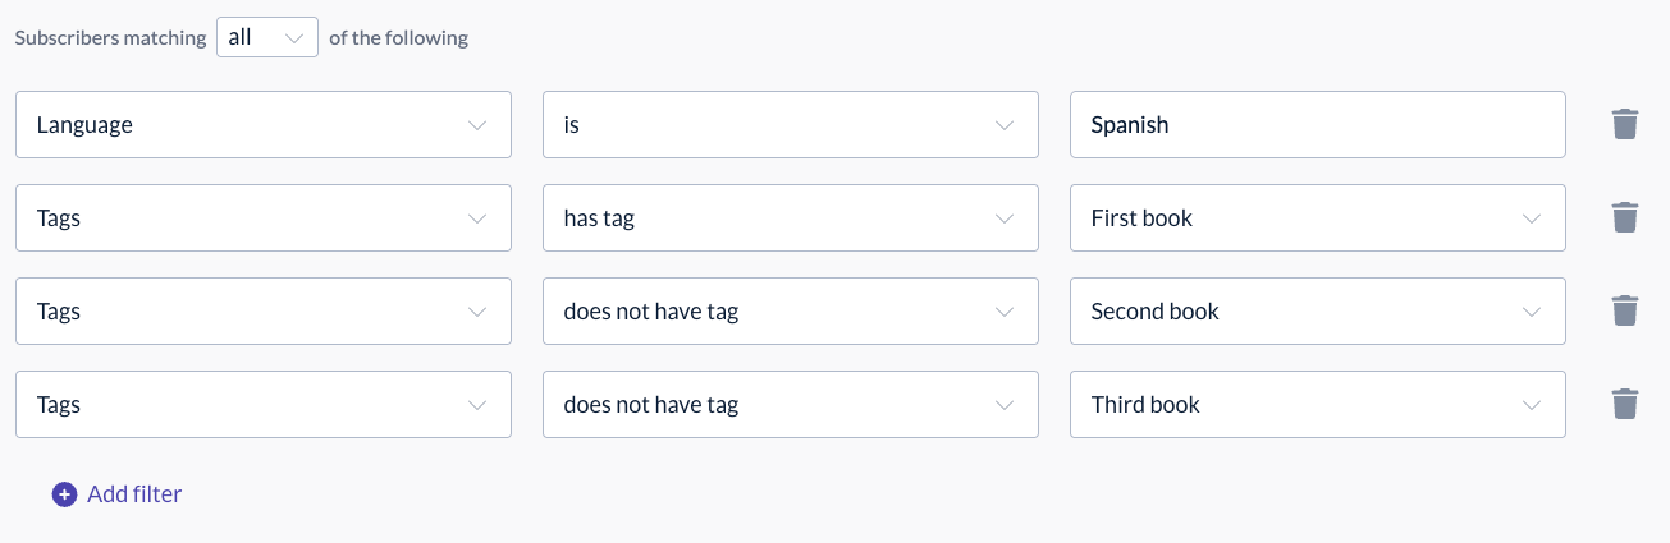Expand the 'is' operator dropdown
The width and height of the screenshot is (1670, 543).
click(790, 125)
